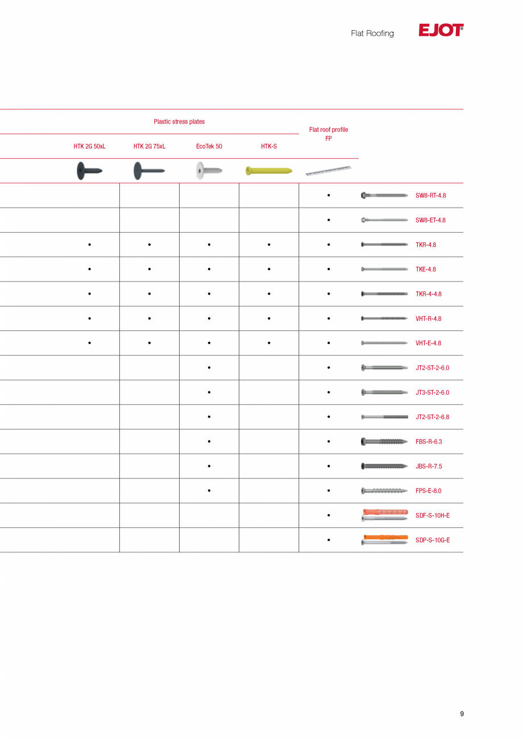Click the FBS-R-6.3 screw image

[x=384, y=441]
